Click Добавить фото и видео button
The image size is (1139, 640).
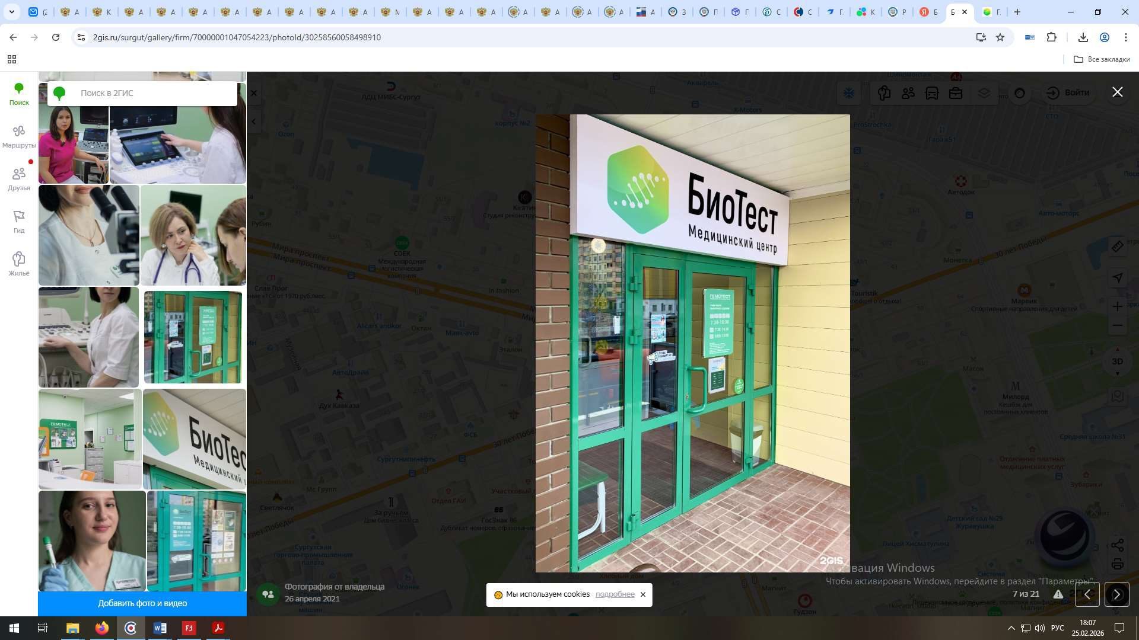pyautogui.click(x=142, y=603)
